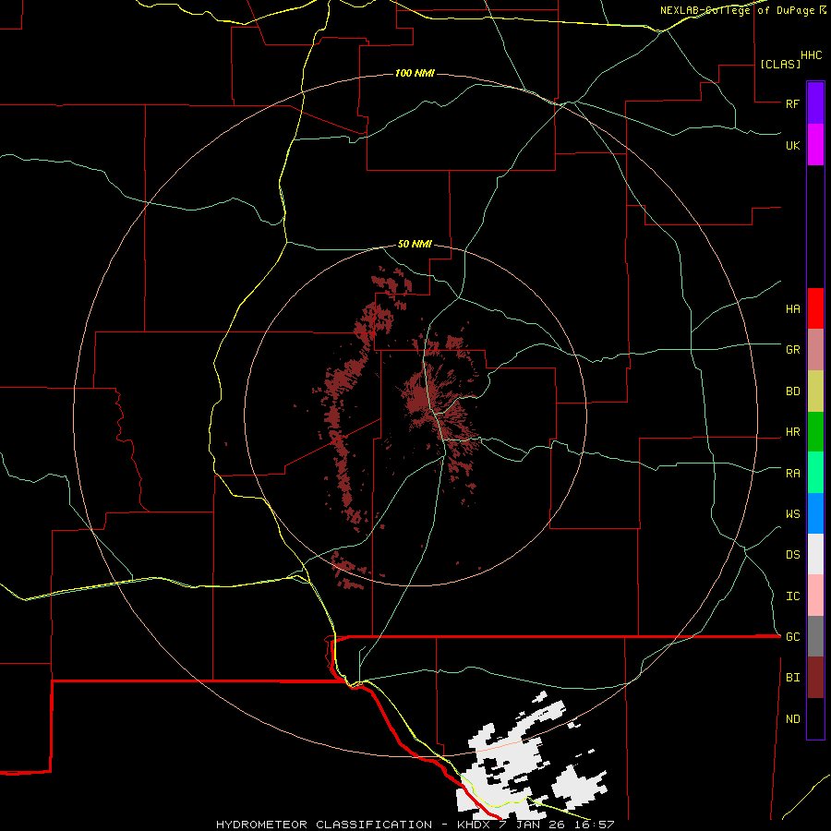Image resolution: width=831 pixels, height=831 pixels.
Task: Select the GC gray legend swatch
Action: click(815, 636)
